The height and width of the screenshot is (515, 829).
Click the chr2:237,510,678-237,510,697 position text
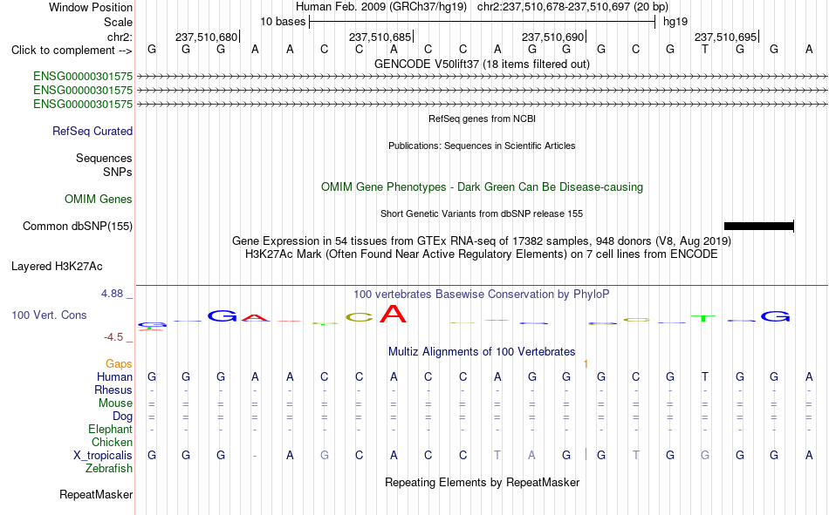(x=572, y=7)
